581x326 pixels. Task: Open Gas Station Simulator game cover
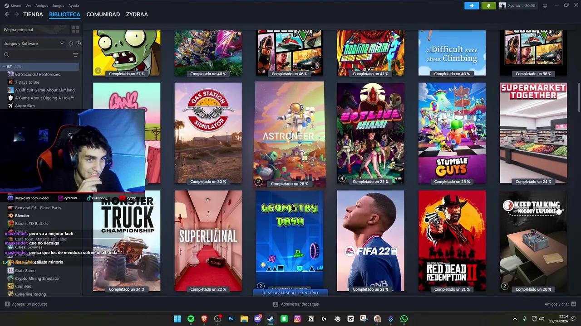(208, 133)
